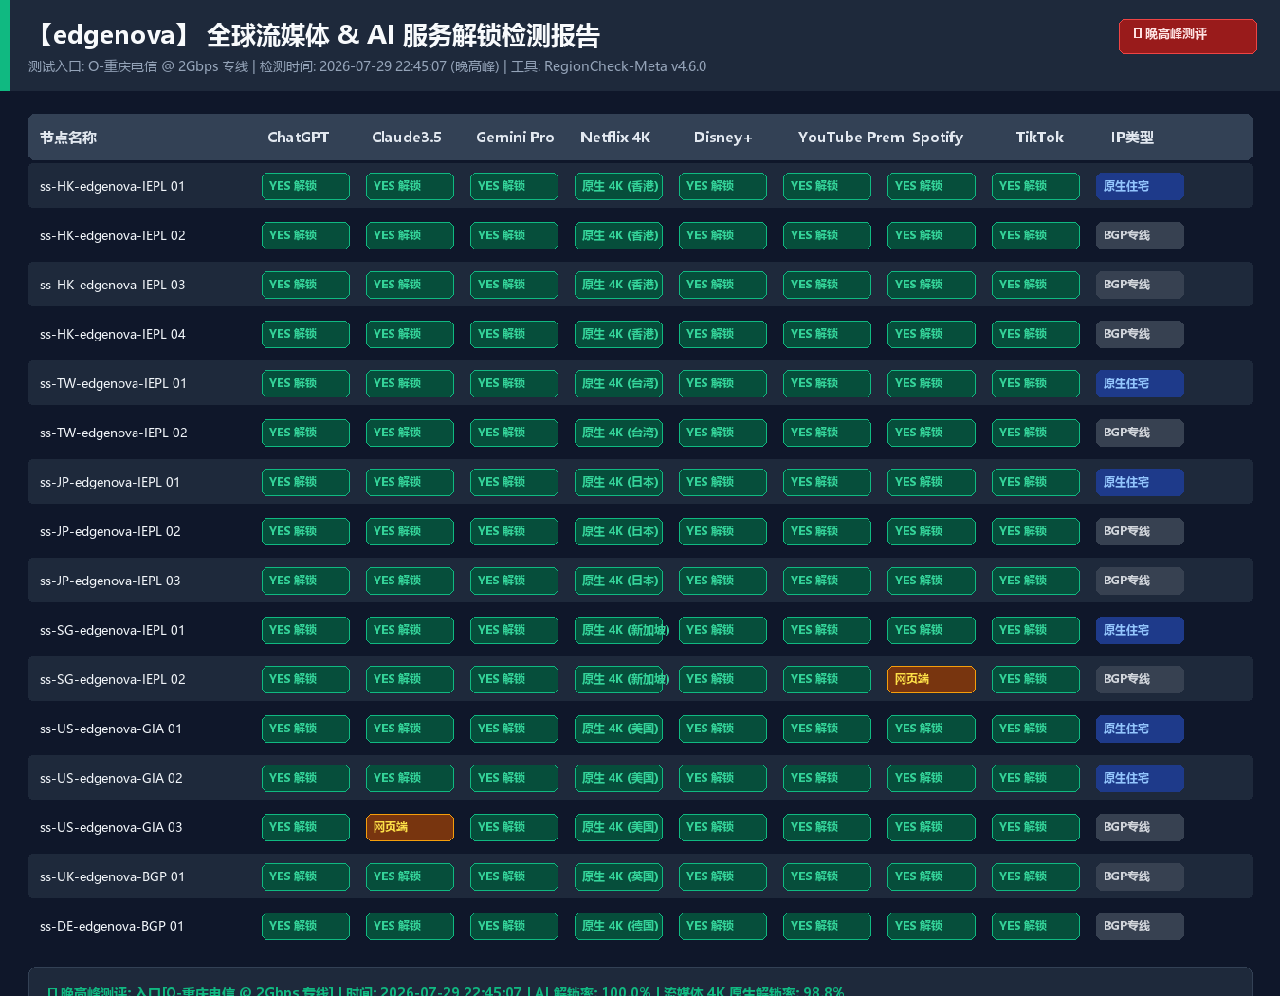The image size is (1280, 996).
Task: Click 原生 4K (香港) badge on HK-IEPL 01
Action: click(x=618, y=186)
